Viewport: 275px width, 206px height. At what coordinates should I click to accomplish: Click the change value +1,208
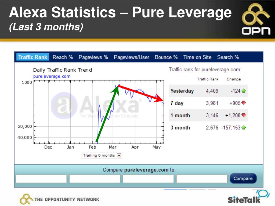coord(233,115)
